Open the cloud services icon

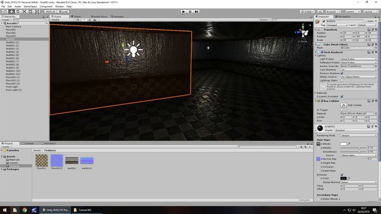(320, 12)
